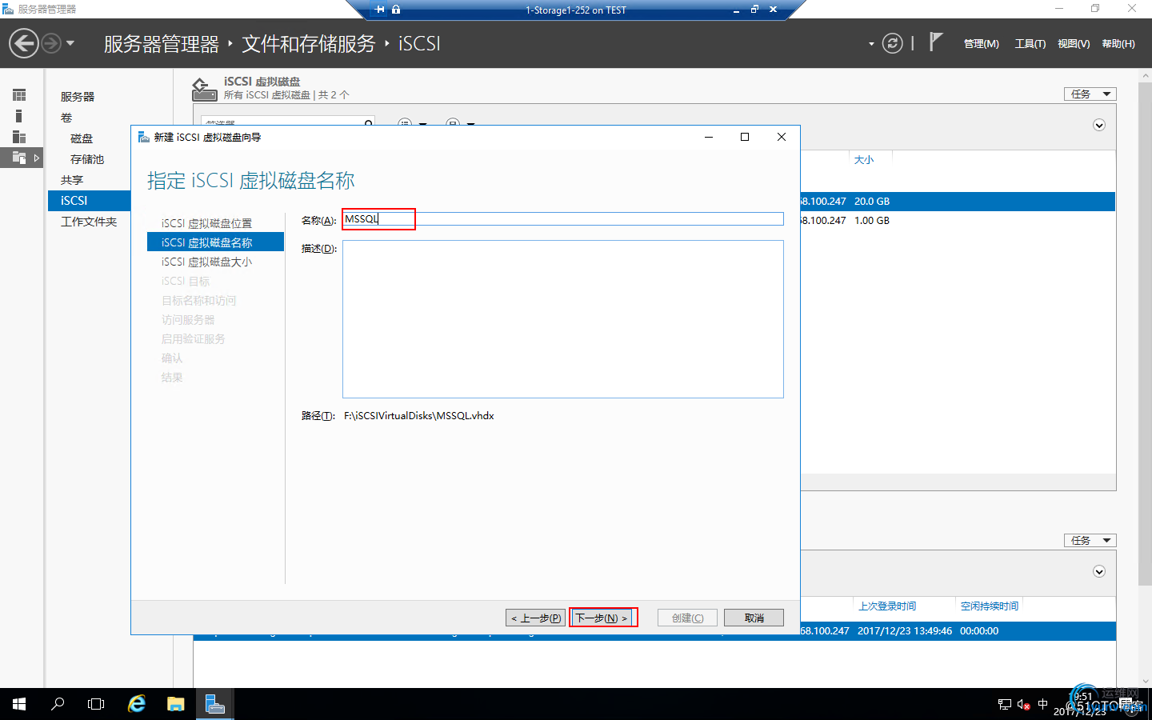The width and height of the screenshot is (1152, 720).
Task: Click the iSCSI breadcrumb segment
Action: pos(419,44)
